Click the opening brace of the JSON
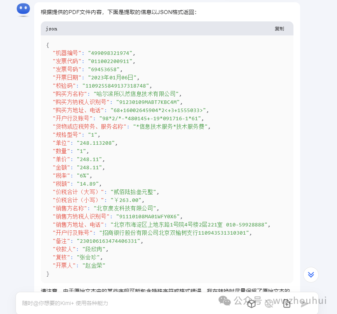Screen dimensions: 337x314 [x=48, y=45]
